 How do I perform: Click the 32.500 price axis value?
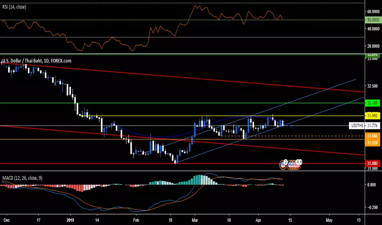372,86
